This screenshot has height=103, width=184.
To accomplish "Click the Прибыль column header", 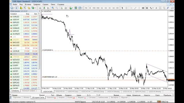I will click(167, 95).
